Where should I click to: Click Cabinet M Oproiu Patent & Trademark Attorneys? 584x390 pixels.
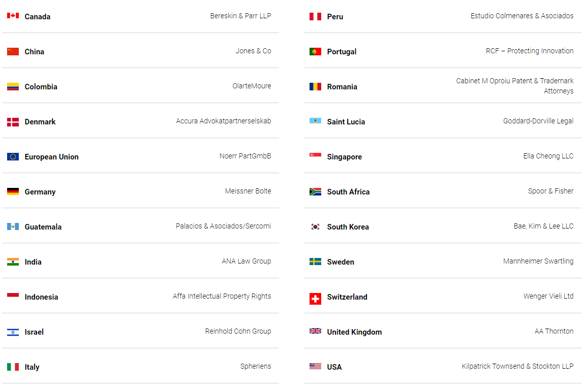[x=514, y=86]
